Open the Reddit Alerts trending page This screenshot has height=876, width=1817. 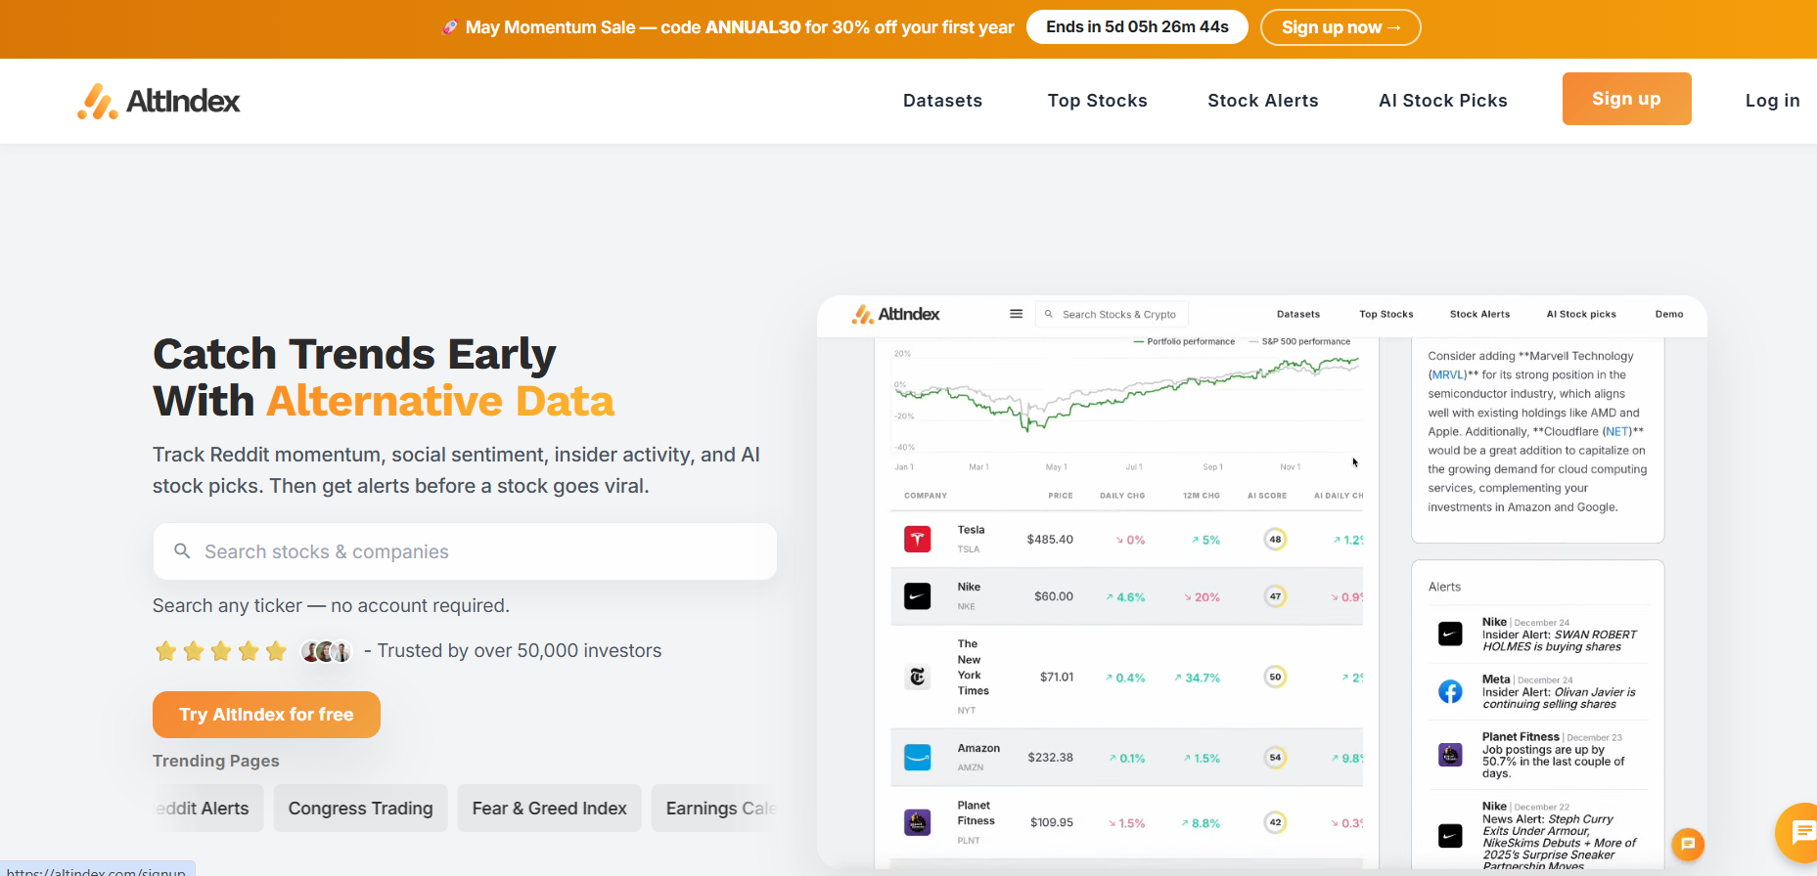(207, 809)
